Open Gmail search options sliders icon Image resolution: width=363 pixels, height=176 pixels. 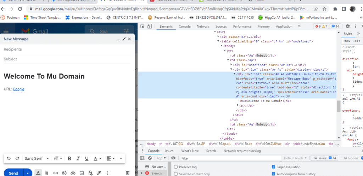click(126, 31)
